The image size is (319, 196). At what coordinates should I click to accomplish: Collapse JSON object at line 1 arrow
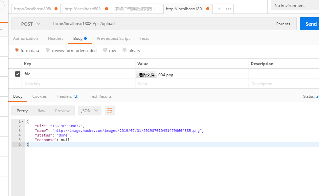[x=23, y=121]
